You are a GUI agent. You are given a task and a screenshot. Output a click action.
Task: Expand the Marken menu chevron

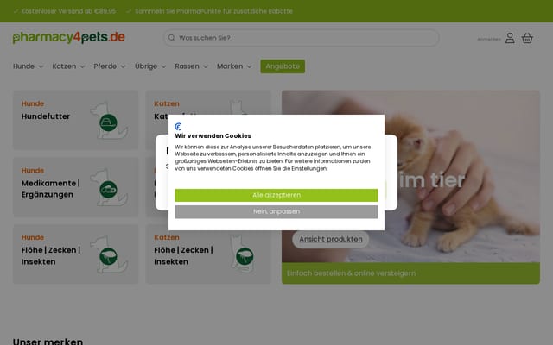(x=249, y=66)
